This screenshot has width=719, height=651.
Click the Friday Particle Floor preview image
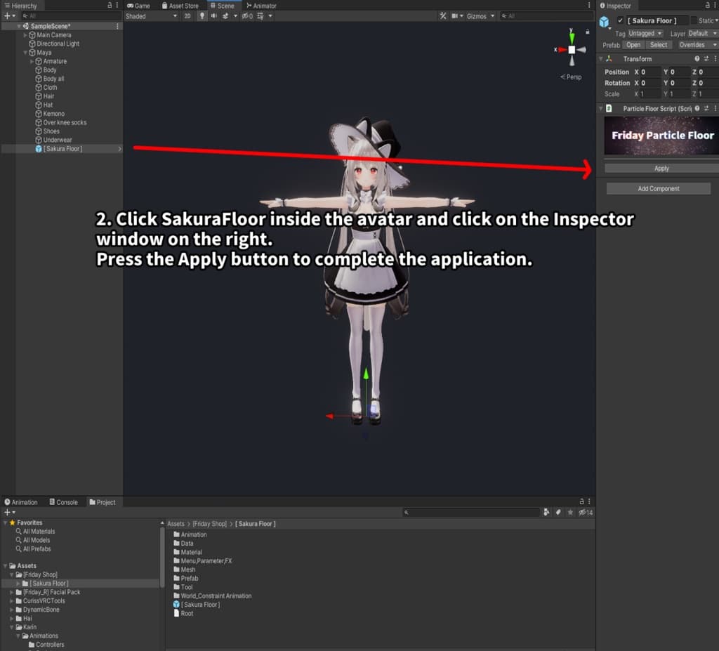661,136
